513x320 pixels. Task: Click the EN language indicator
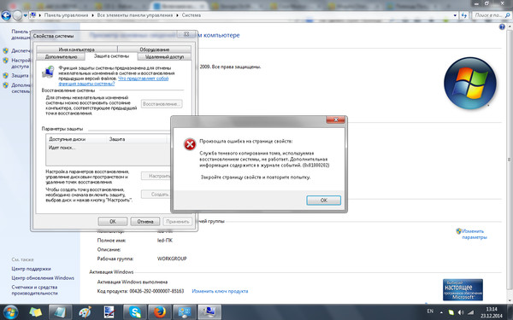coord(430,311)
